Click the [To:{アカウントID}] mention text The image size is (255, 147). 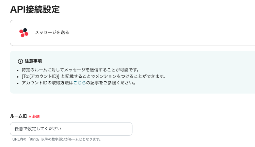point(41,76)
